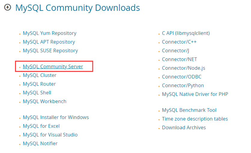Open Connector/Python downloads
This screenshot has width=251, height=153.
(183, 85)
